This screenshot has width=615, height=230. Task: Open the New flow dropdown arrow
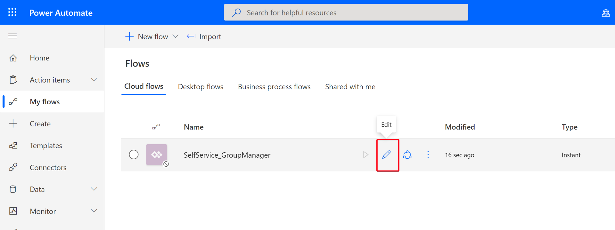[175, 36]
